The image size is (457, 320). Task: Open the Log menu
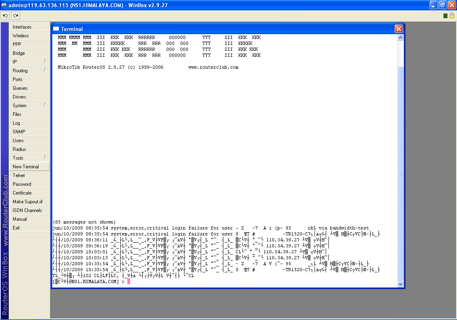pos(29,123)
